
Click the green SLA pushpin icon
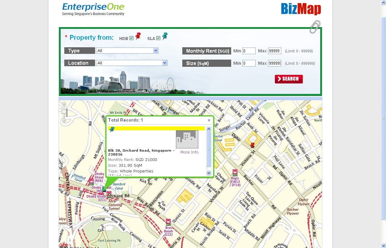pos(164,36)
